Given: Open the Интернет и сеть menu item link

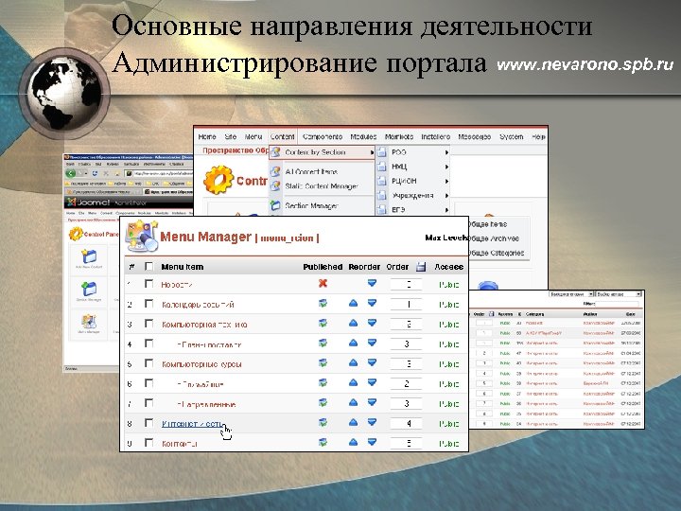Looking at the screenshot, I should (x=193, y=424).
